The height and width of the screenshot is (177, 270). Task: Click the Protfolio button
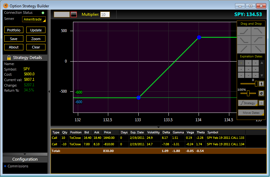pyautogui.click(x=14, y=30)
